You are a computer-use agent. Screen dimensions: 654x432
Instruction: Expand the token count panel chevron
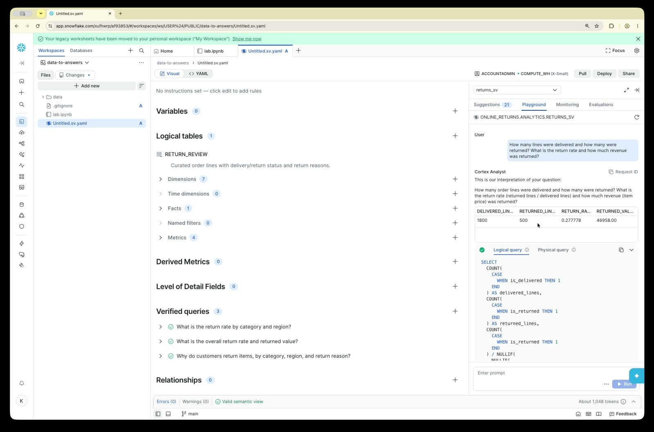634,402
